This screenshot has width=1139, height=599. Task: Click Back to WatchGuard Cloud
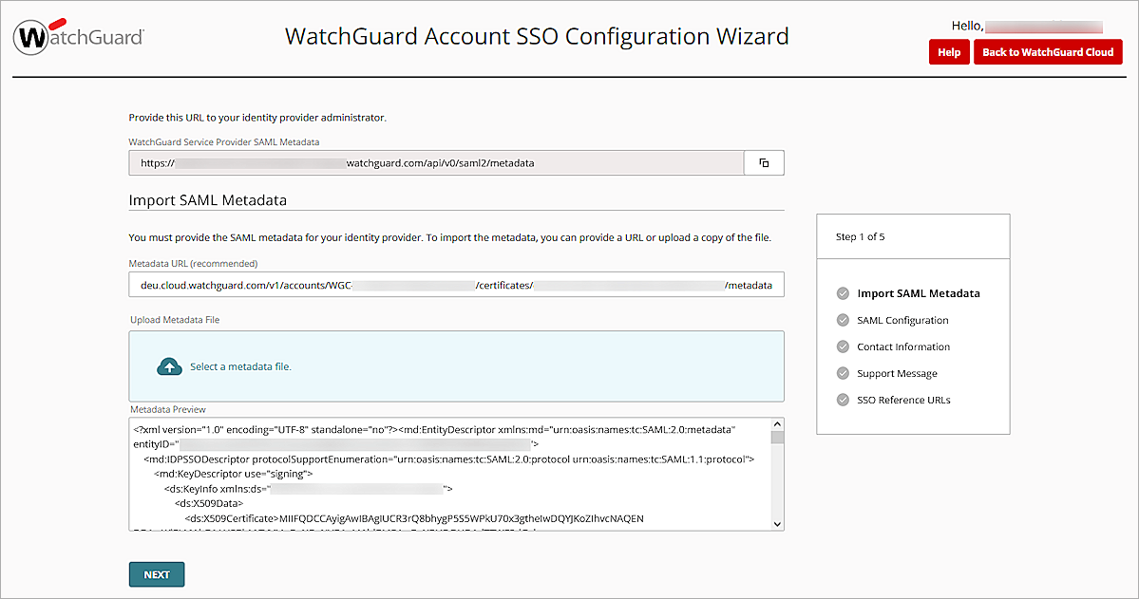point(1048,52)
